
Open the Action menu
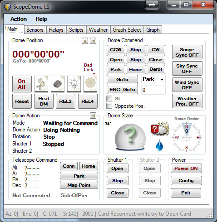(x=19, y=19)
